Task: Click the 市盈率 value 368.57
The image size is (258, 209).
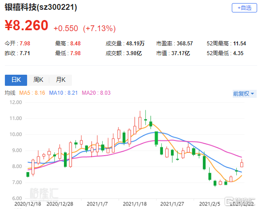Action: pos(185,44)
